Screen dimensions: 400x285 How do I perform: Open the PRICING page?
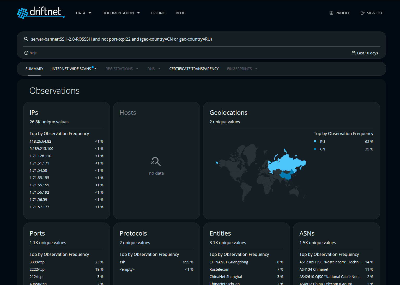(x=158, y=13)
